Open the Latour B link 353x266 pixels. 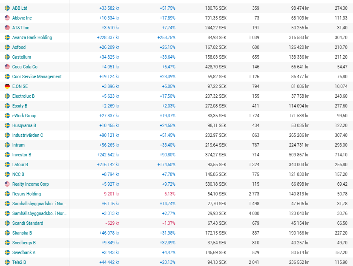click(x=20, y=164)
